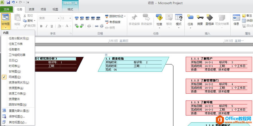Select 时间表 from view menu

[x=18, y=66]
